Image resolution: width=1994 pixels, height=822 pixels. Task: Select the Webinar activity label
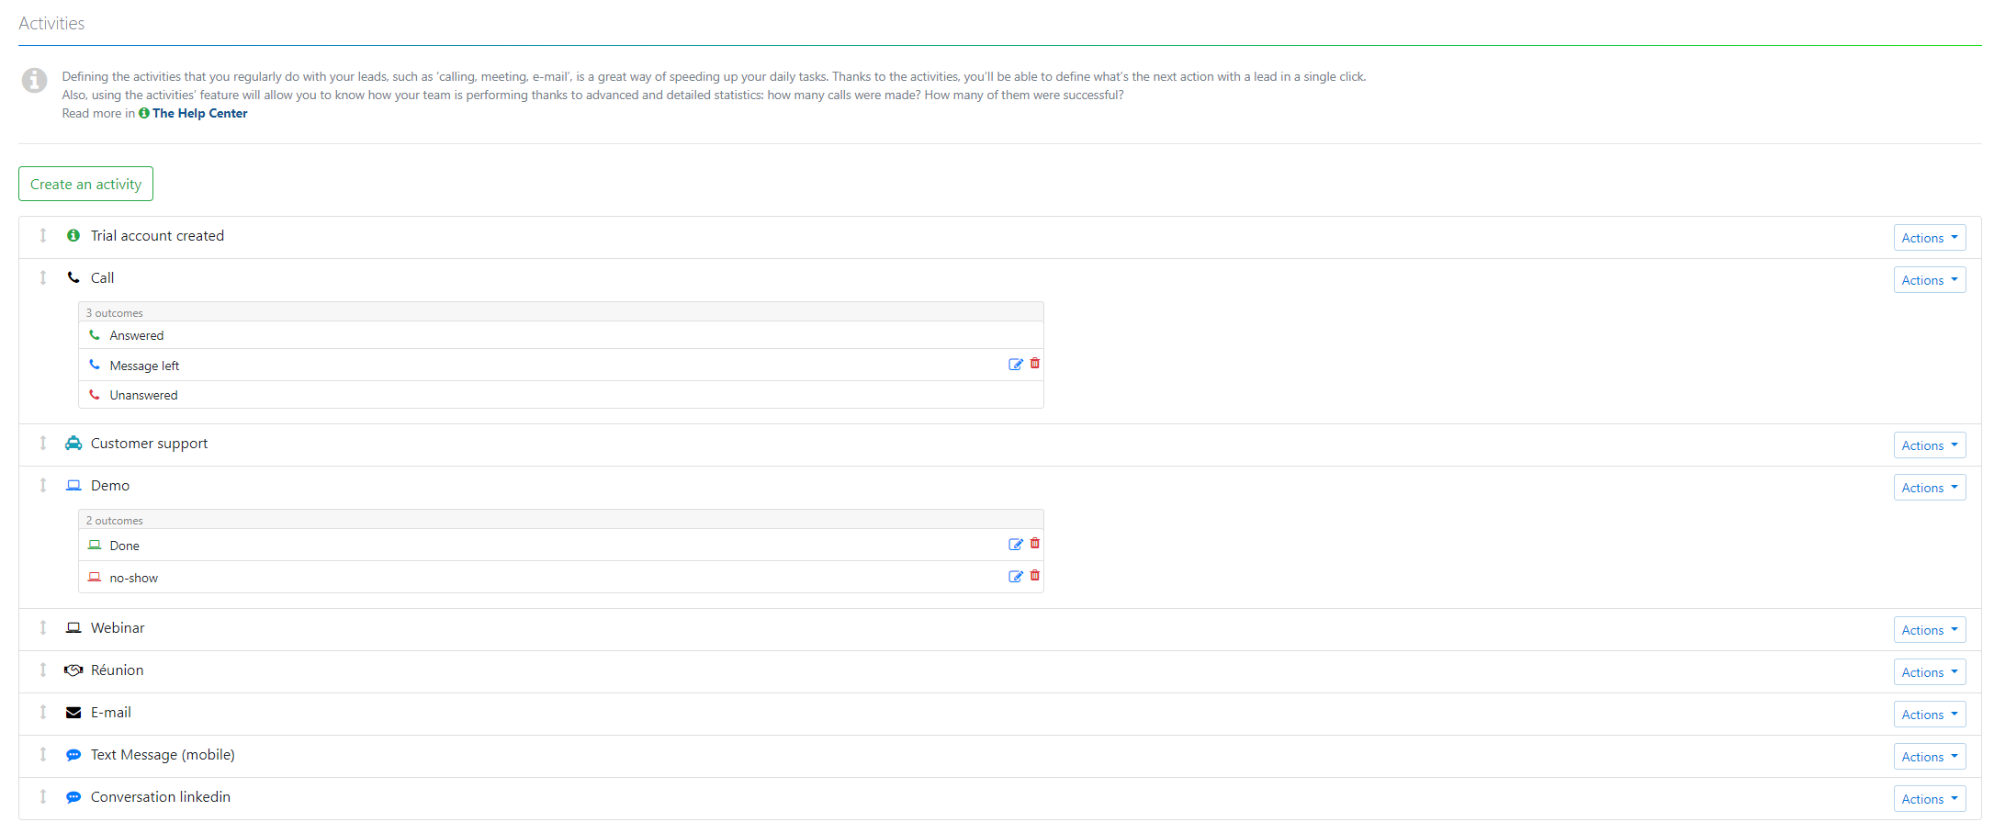(118, 628)
